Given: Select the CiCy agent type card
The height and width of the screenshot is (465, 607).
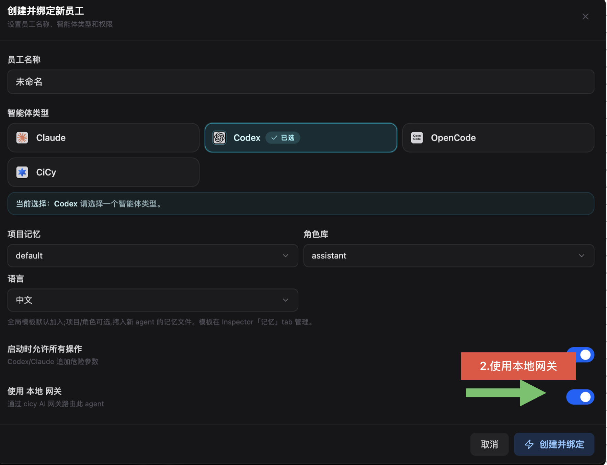Looking at the screenshot, I should [103, 172].
